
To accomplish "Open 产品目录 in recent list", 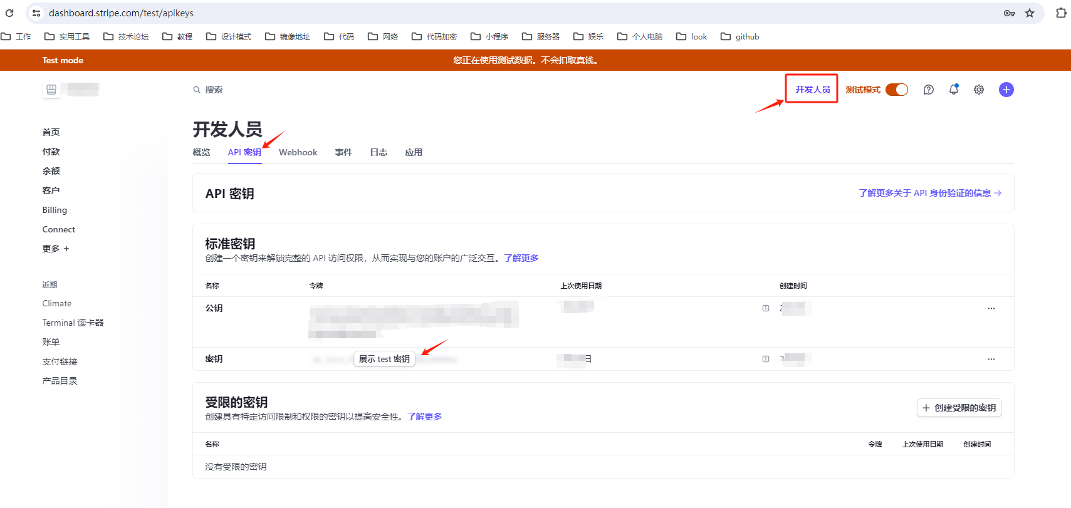I will pos(60,381).
